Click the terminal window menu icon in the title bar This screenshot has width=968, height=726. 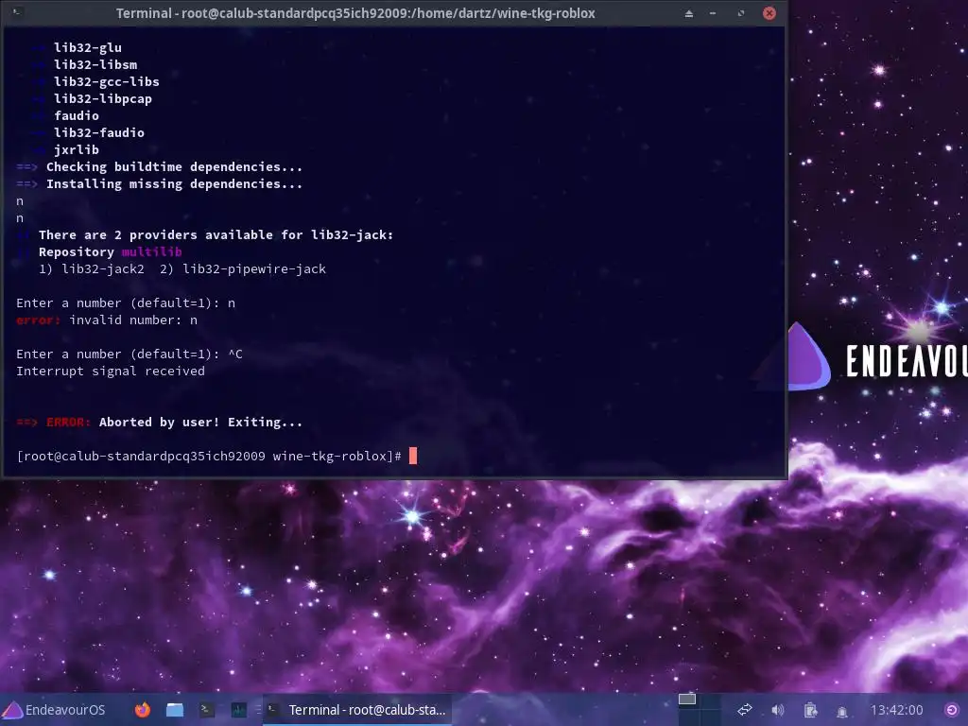click(17, 12)
